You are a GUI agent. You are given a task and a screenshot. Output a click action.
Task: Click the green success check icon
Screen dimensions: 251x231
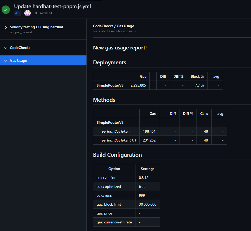(6, 10)
